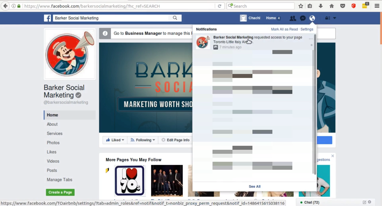Open the About tab in page sidebar
Screen dimensions: 382x206
52,124
